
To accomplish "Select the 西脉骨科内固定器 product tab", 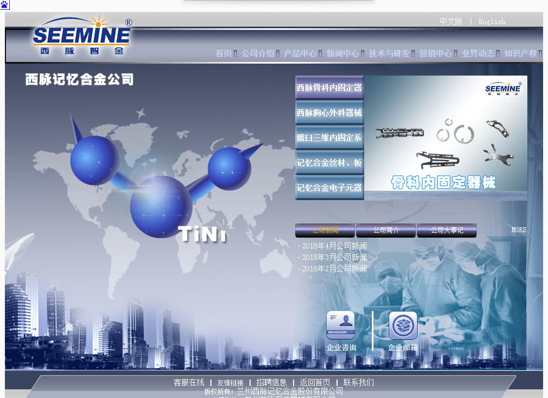I will (x=329, y=88).
